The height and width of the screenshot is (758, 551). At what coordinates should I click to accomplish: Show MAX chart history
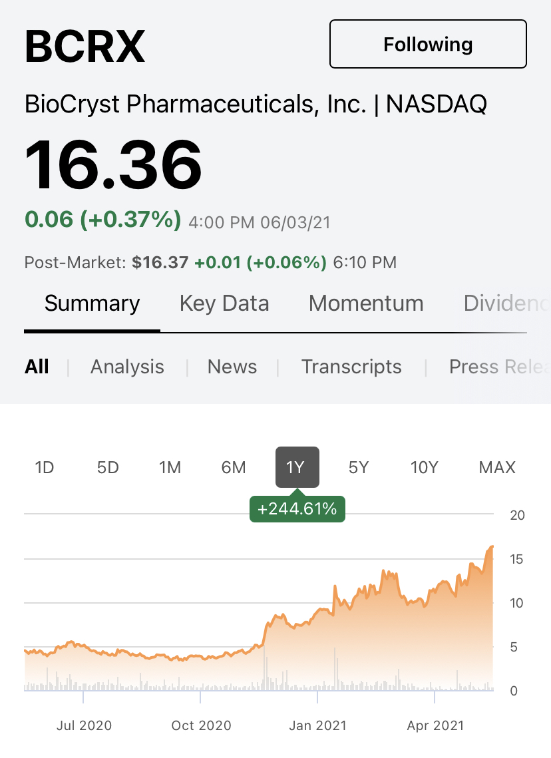[497, 467]
